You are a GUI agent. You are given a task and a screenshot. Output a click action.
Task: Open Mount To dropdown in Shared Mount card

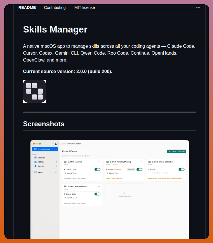click(71, 198)
